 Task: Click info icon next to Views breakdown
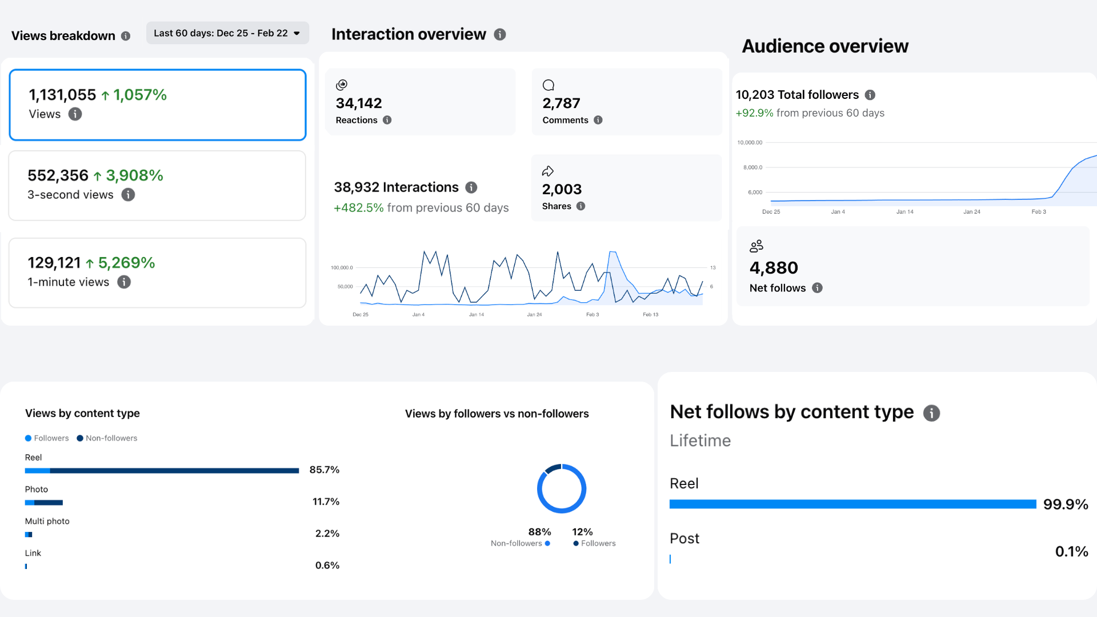click(x=126, y=36)
